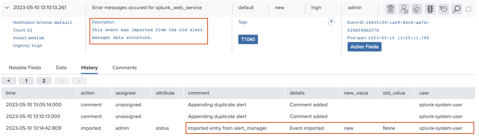The width and height of the screenshot is (479, 136).
Task: Open the magnifying glass search icon
Action: pos(457,9)
